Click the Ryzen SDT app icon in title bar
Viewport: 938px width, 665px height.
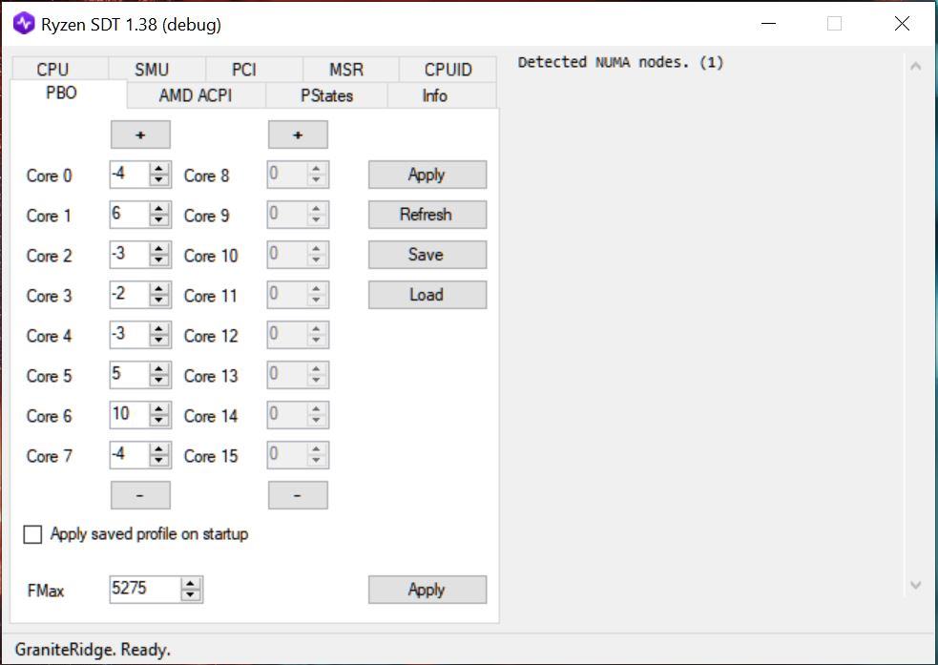[x=24, y=24]
